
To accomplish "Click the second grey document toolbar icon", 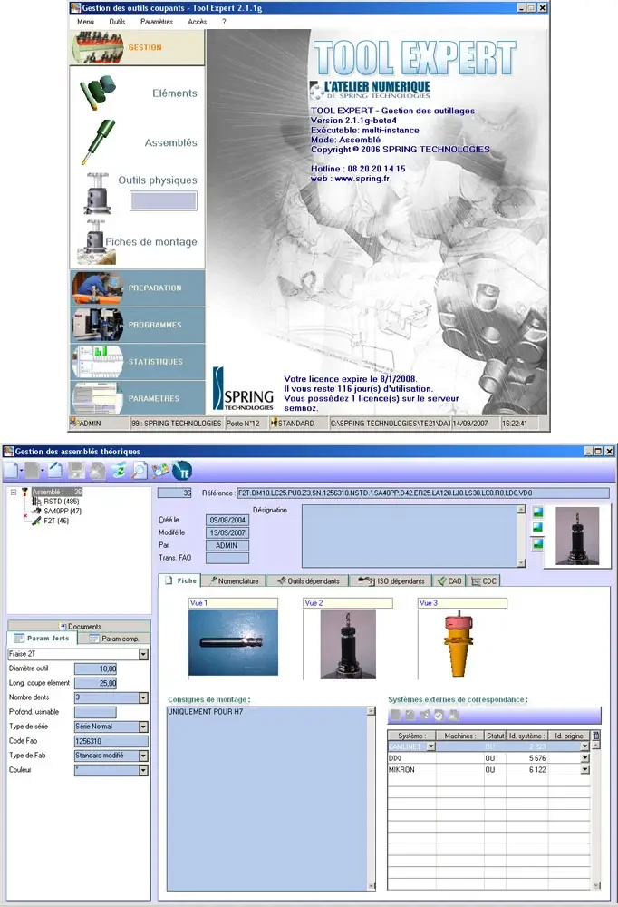I will pos(33,470).
